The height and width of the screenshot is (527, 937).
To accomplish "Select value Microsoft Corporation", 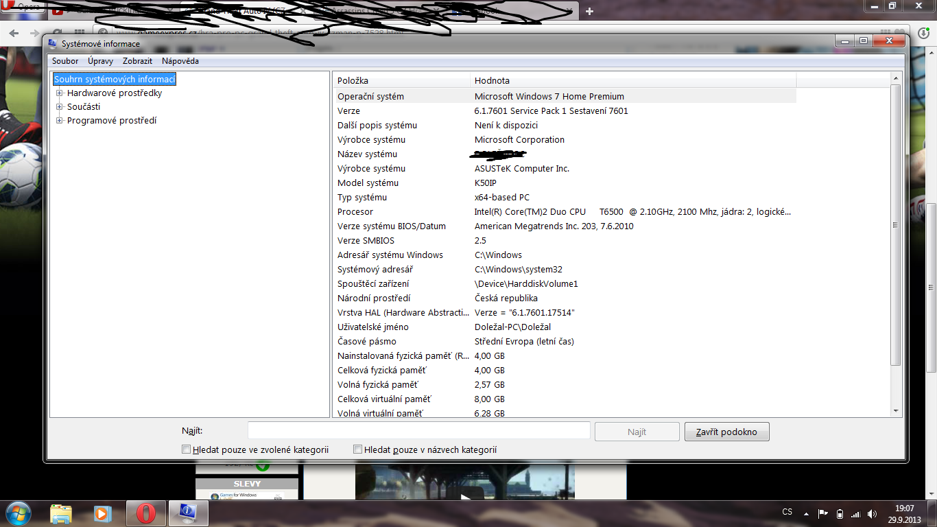I will (519, 140).
